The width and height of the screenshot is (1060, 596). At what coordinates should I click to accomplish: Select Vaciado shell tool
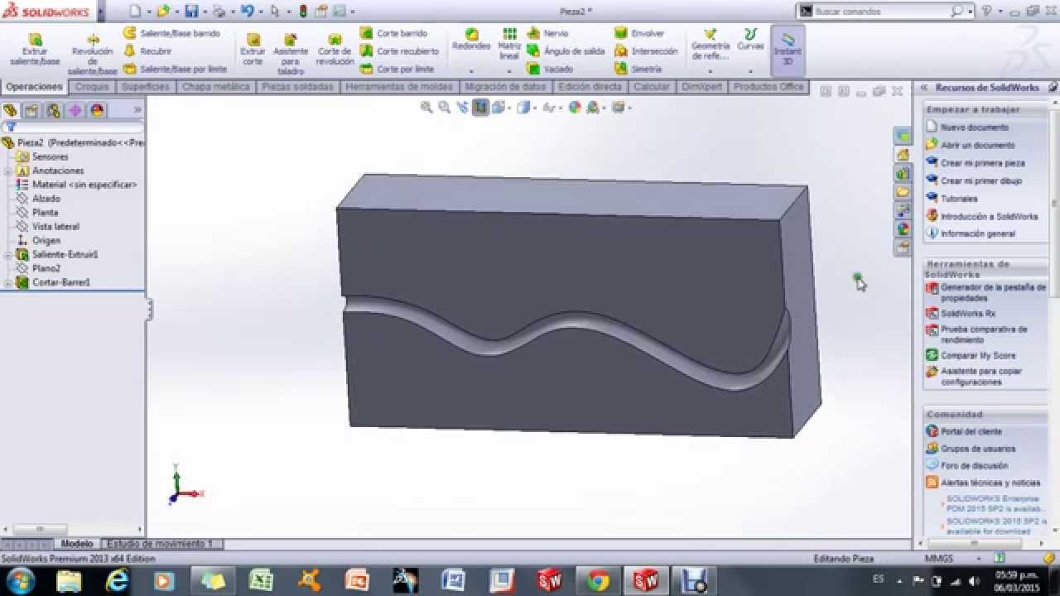point(550,69)
